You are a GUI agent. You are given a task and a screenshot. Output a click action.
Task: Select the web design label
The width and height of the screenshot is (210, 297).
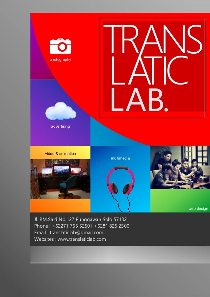198,209
